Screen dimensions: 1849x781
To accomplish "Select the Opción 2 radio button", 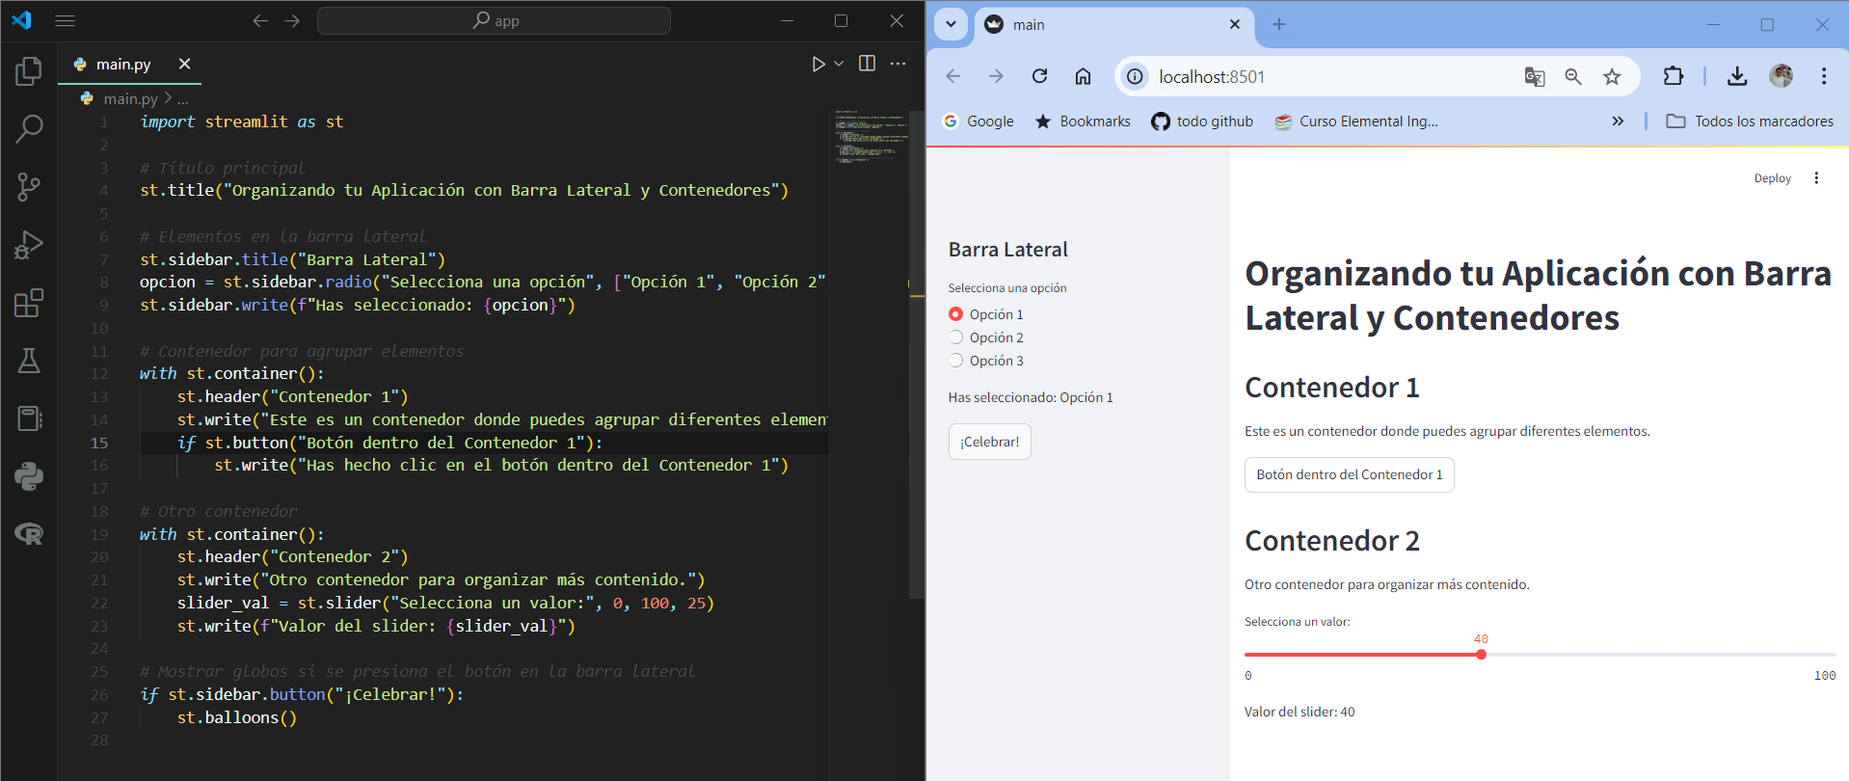I will point(955,337).
